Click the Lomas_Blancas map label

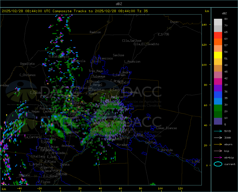click(167, 128)
